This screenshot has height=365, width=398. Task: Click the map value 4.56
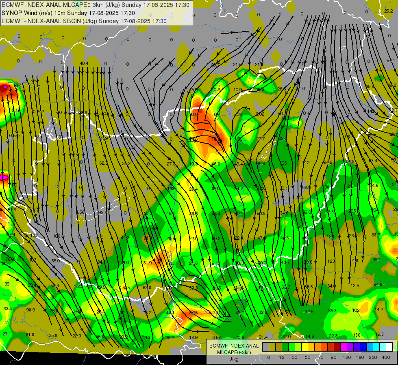point(80,212)
